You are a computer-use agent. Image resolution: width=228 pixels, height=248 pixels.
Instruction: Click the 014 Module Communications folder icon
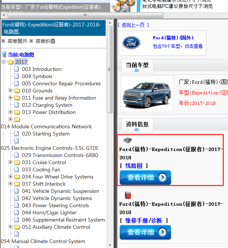tap(17, 119)
